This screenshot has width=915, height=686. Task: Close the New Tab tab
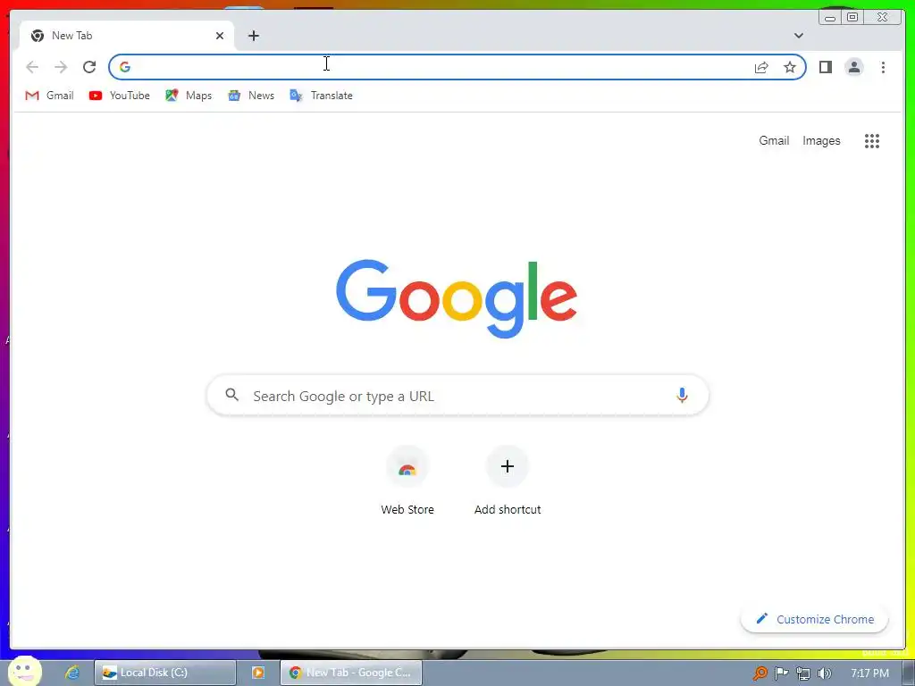[220, 36]
